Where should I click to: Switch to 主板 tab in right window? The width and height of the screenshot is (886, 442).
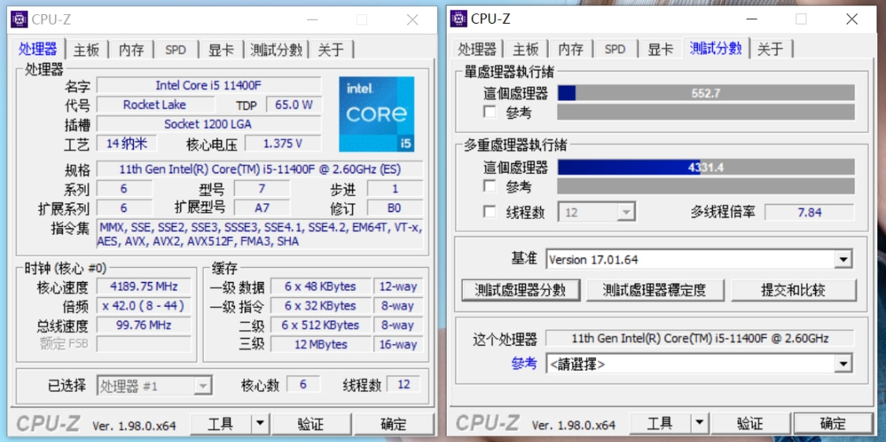[x=526, y=50]
